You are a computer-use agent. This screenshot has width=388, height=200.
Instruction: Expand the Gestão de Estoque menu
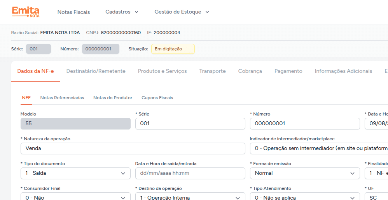(x=182, y=12)
